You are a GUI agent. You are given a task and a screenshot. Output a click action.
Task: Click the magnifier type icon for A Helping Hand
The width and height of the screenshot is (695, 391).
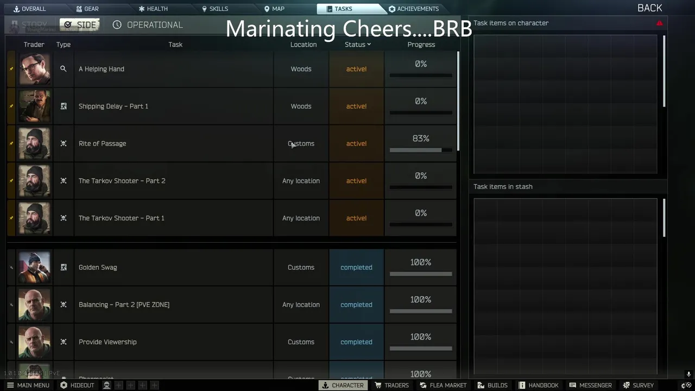tap(64, 69)
